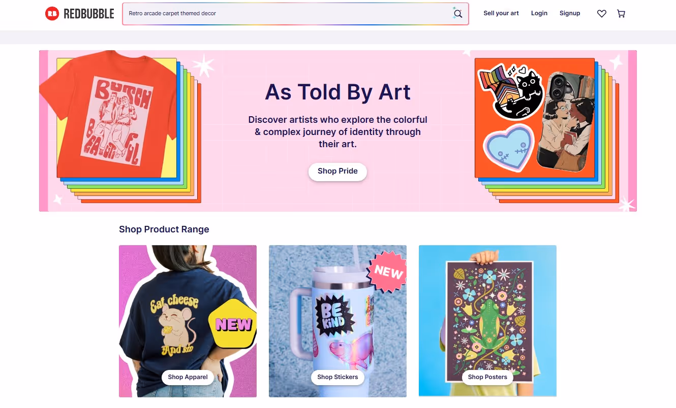Open the shopping cart icon

coord(621,14)
